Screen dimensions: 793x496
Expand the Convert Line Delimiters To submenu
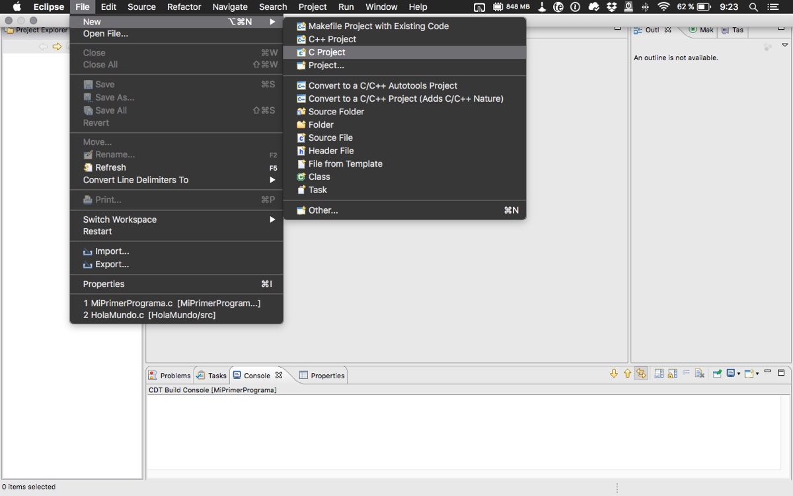[x=176, y=180]
